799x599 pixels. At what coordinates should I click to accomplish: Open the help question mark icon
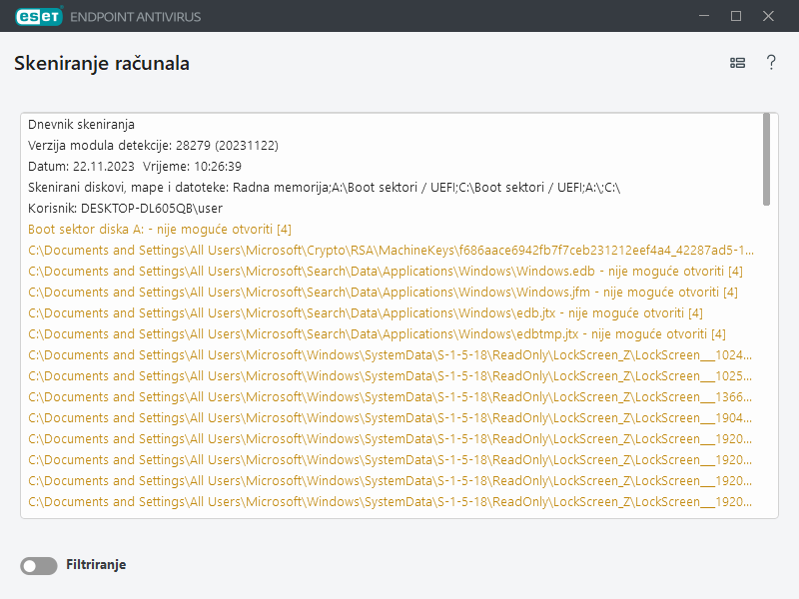771,63
